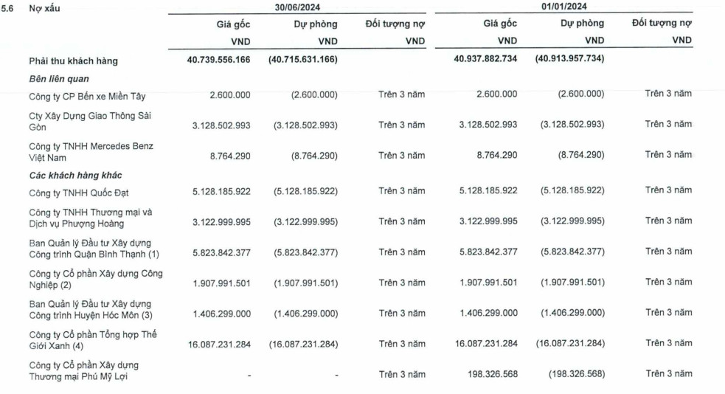The width and height of the screenshot is (725, 394).
Task: Select 'Bên liên quan' subheading
Action: tap(59, 79)
